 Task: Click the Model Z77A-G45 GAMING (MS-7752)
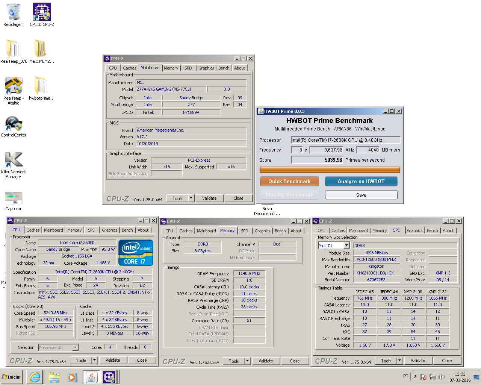click(x=171, y=89)
